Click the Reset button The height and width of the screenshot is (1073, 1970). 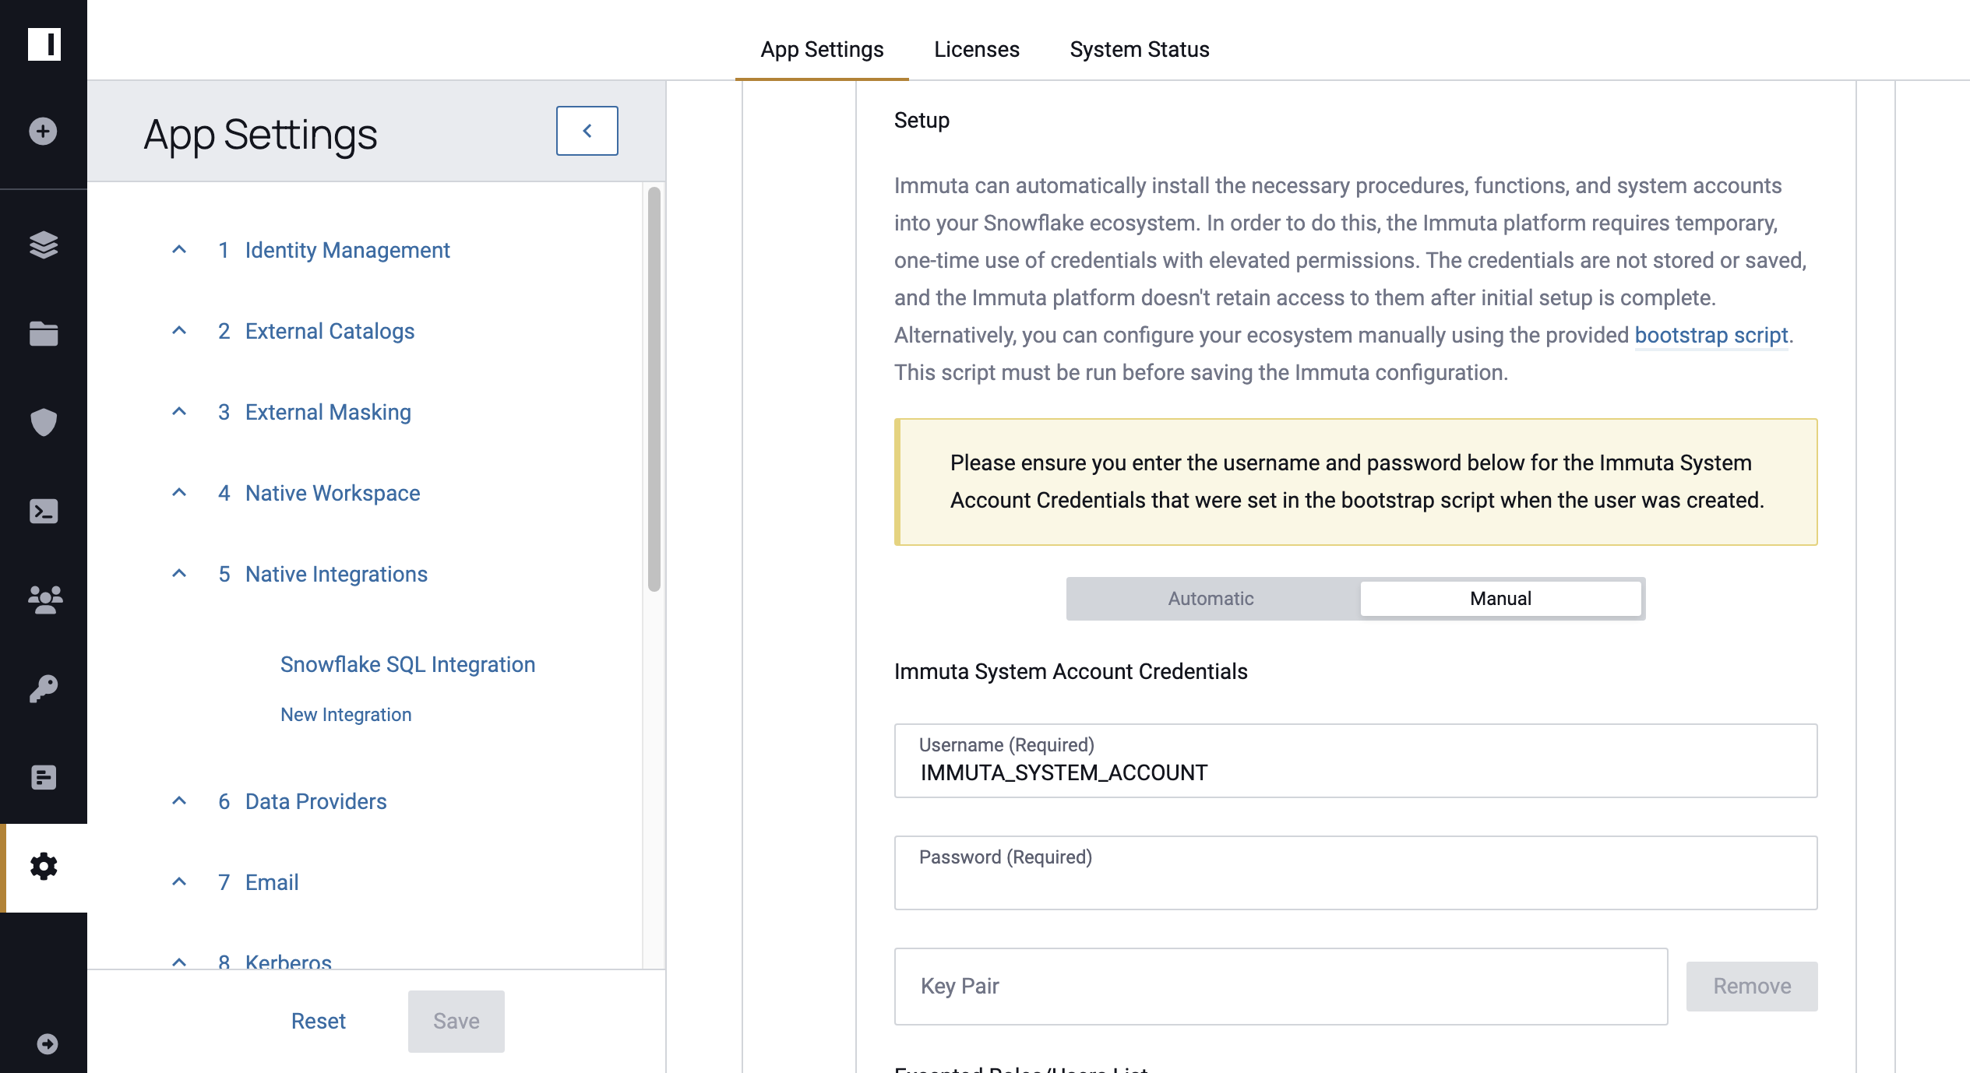pyautogui.click(x=318, y=1021)
